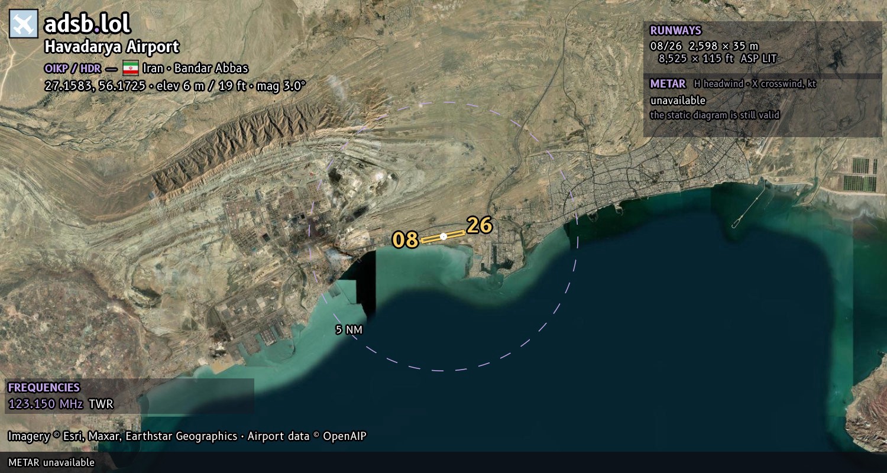Click the OIKP / HDR airport code
The width and height of the screenshot is (887, 473).
pos(73,68)
